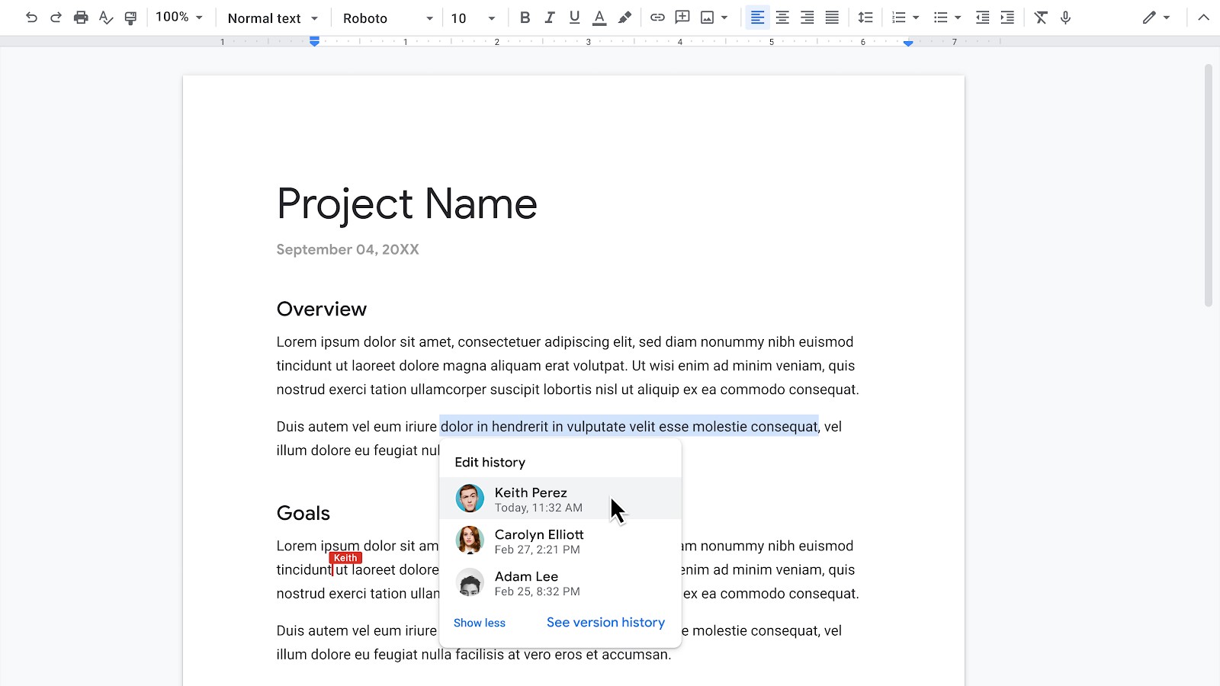Click the Show less link

(480, 623)
